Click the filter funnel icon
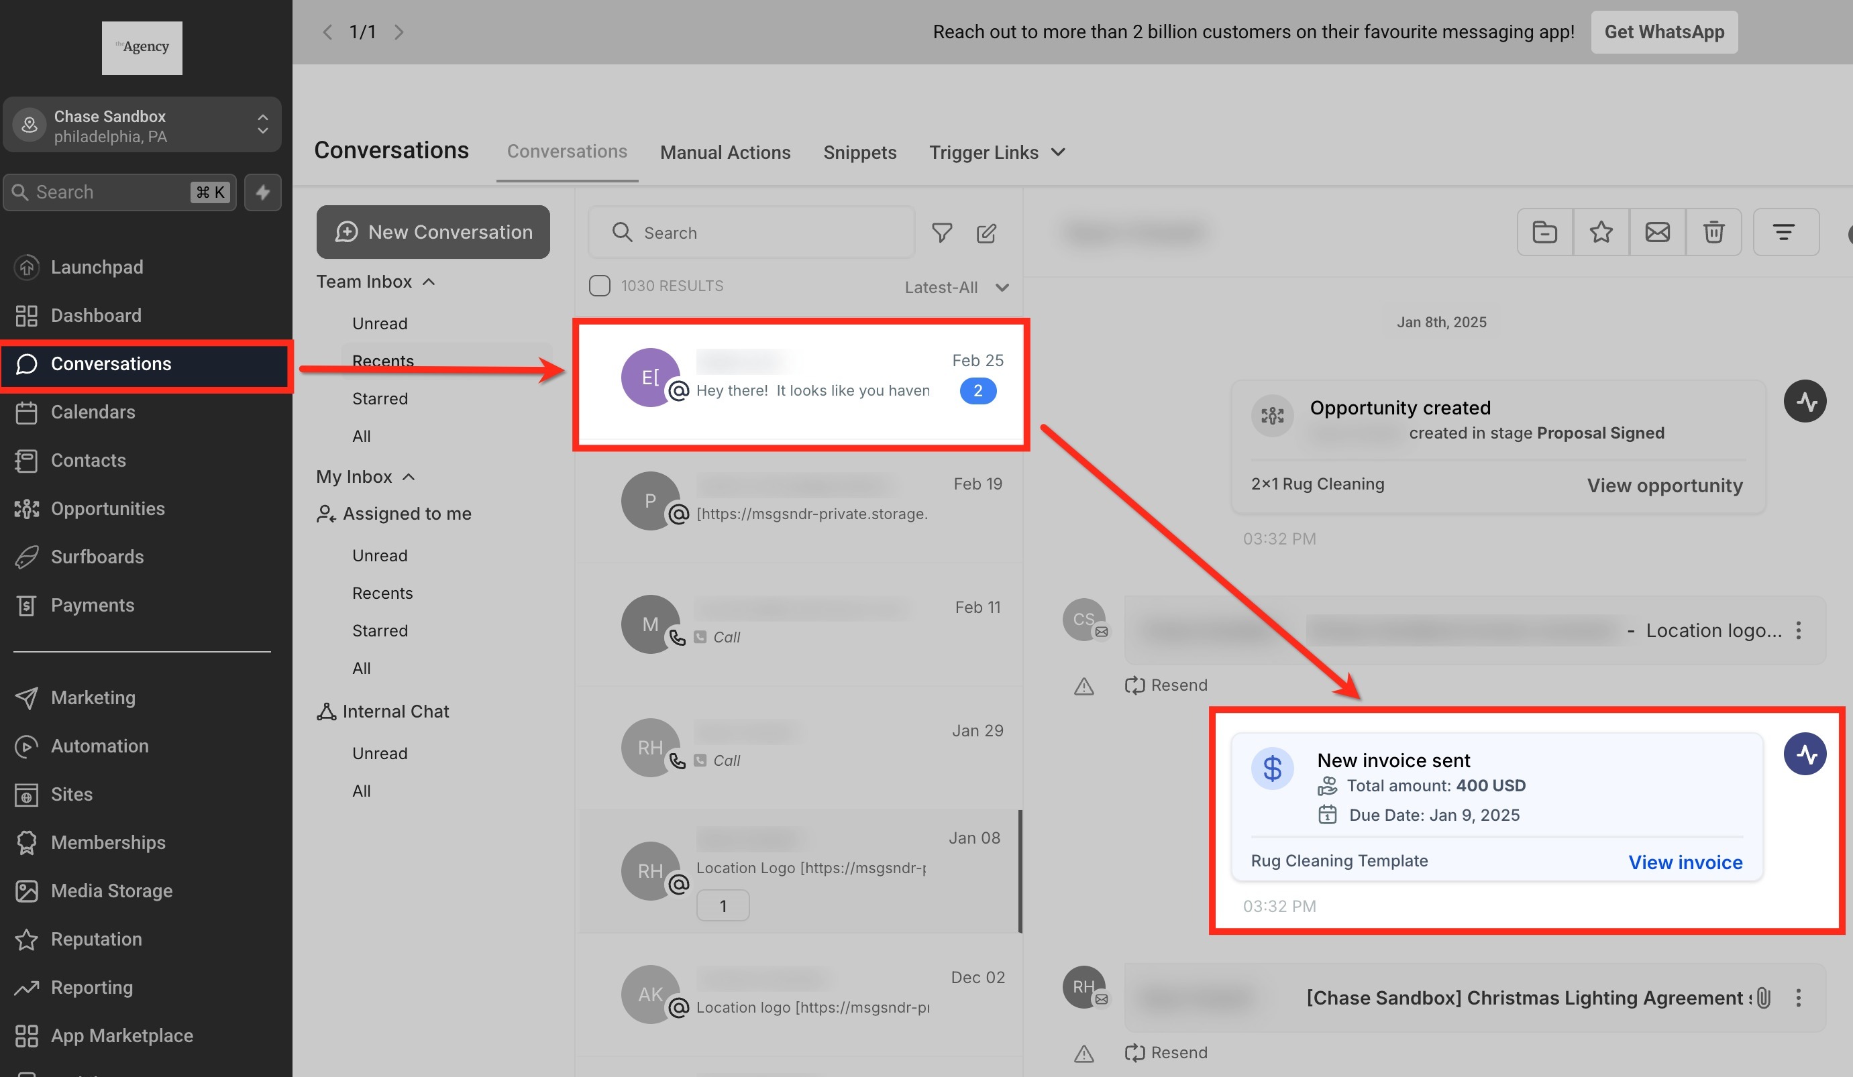The image size is (1853, 1077). click(x=941, y=233)
